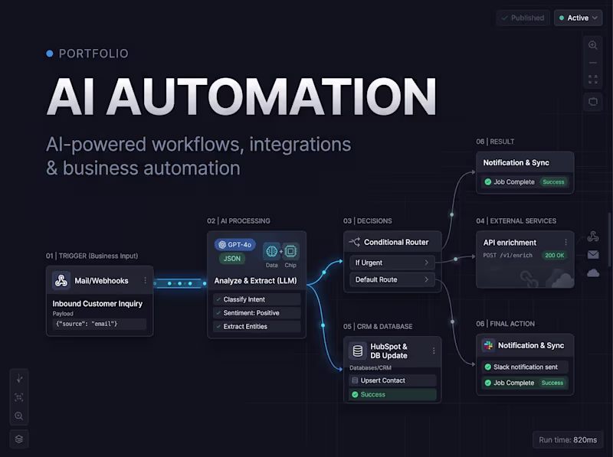Click the 05 | CRM & DATABASE label
The height and width of the screenshot is (457, 613).
click(x=378, y=327)
